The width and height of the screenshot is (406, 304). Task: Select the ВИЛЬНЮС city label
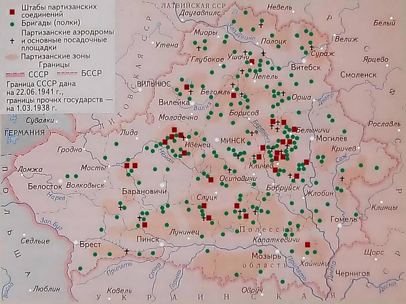(154, 84)
